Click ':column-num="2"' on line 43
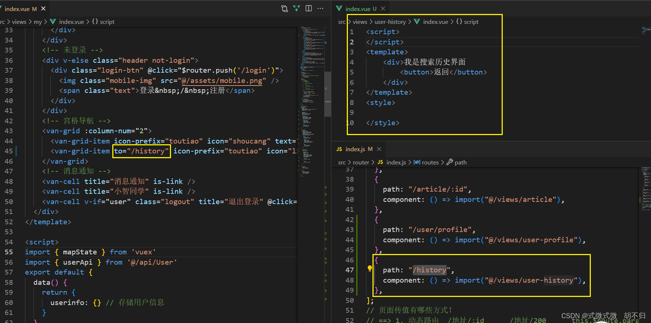651x323 pixels. point(116,131)
